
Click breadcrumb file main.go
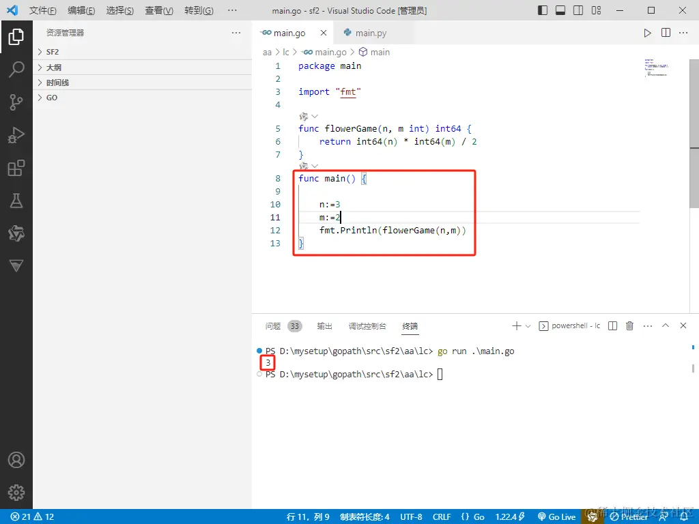pyautogui.click(x=324, y=52)
